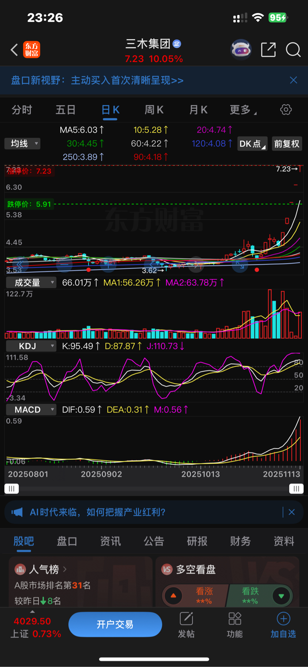Viewport: 308px width, 667px height.
Task: Open the 功能 grid icon
Action: [x=235, y=619]
